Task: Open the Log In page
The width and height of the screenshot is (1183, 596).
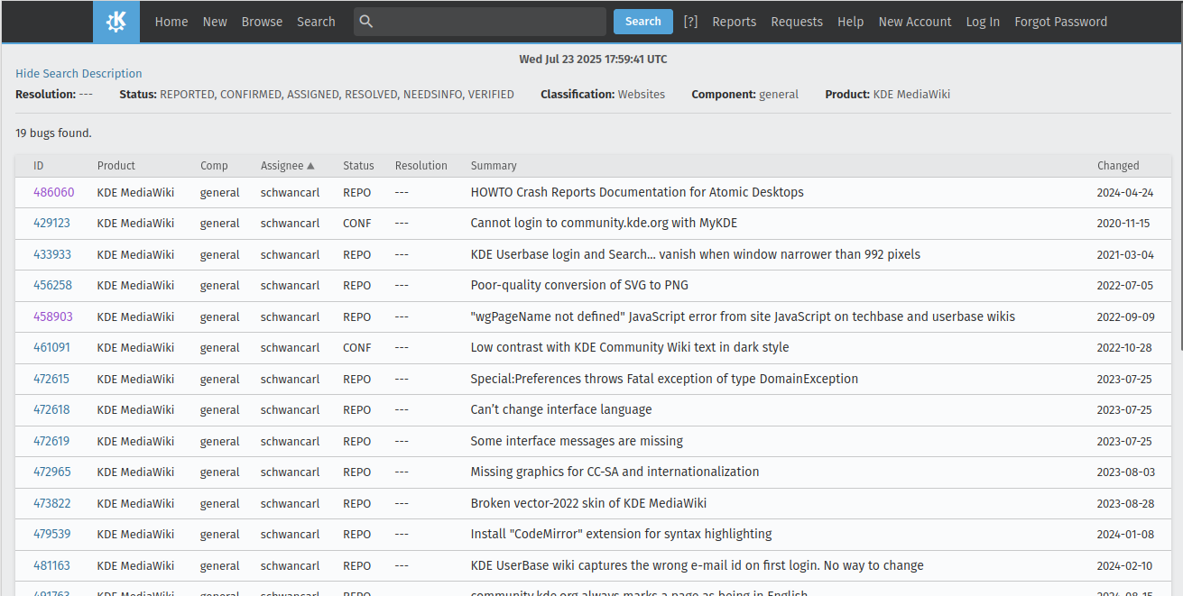Action: (983, 22)
